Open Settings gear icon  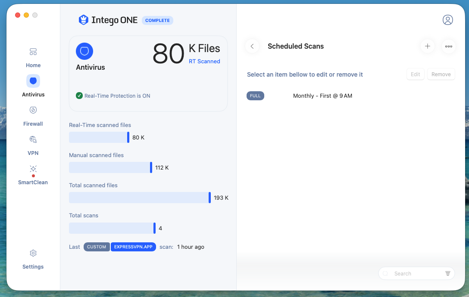click(33, 253)
